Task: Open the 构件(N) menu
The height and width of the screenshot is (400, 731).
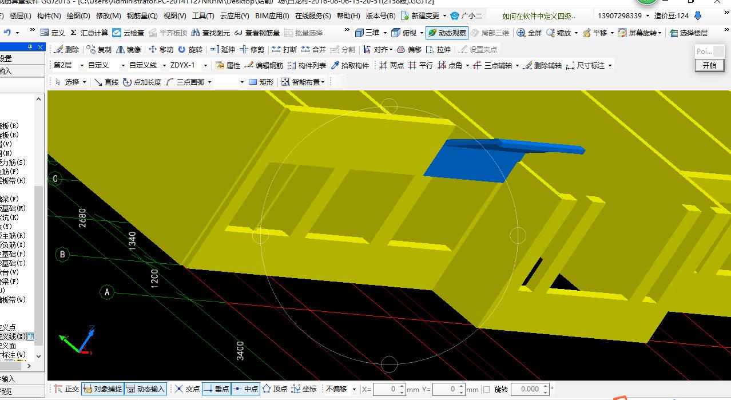Action: [49, 16]
